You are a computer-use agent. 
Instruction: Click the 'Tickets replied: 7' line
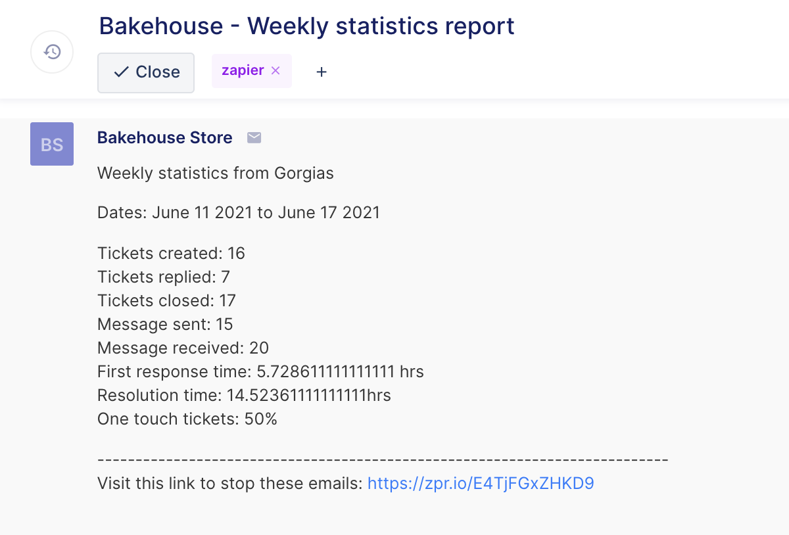[x=164, y=277]
